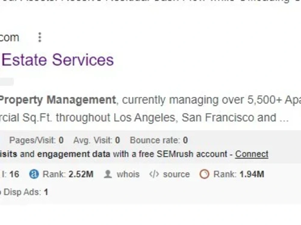
Task: Click the bold Property Management text
Action: click(57, 100)
